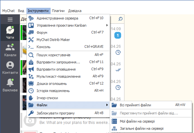Choose Пошук користувачів
Viewport: 194px width, 133px height.
coord(68,55)
